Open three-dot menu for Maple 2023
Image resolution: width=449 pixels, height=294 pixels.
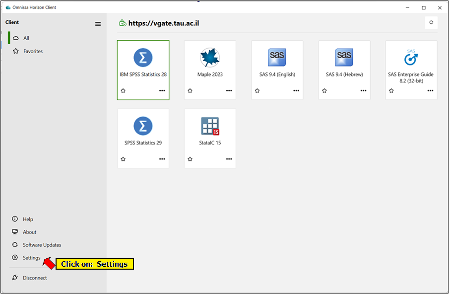[229, 90]
